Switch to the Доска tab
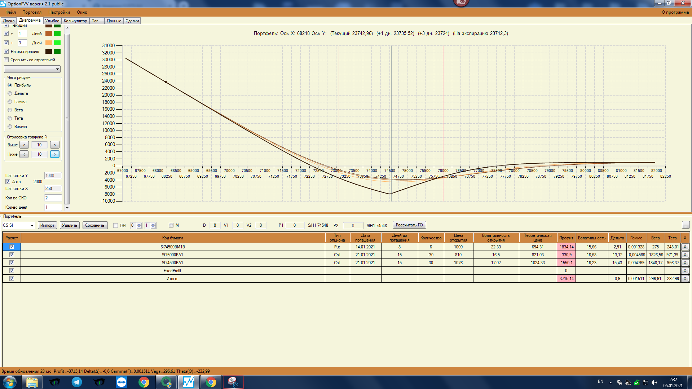 pos(9,21)
